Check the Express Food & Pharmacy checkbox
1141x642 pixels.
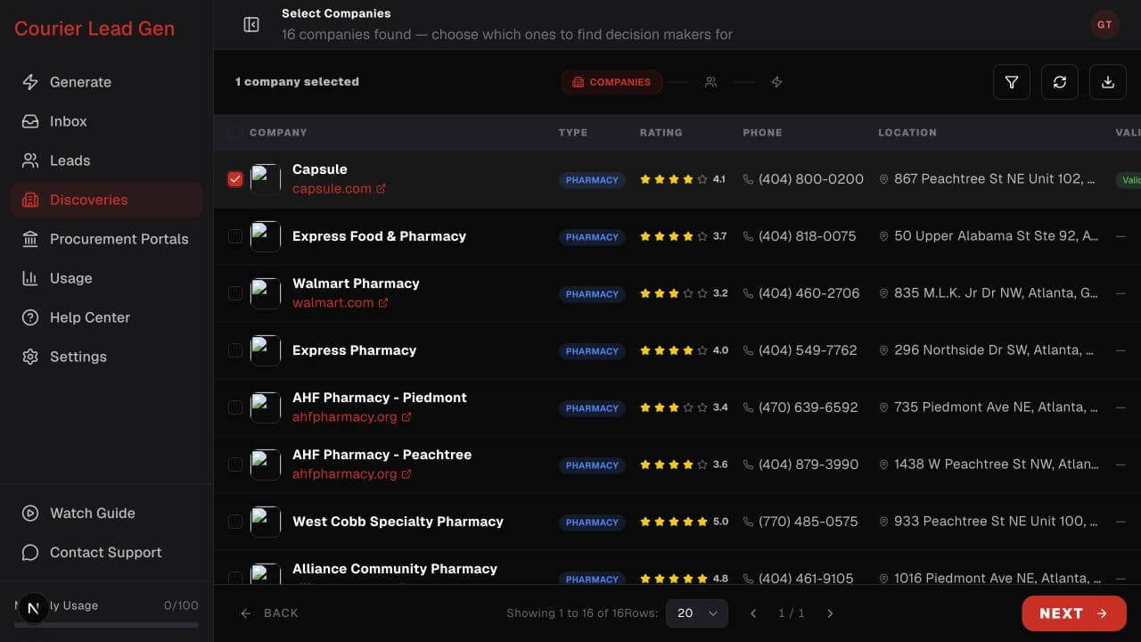coord(235,236)
